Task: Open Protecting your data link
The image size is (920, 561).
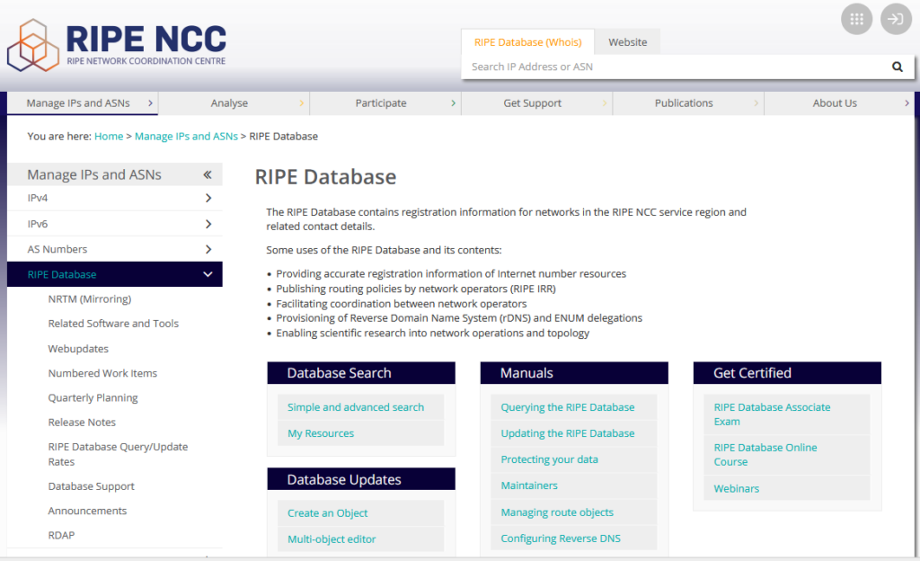Action: pyautogui.click(x=549, y=459)
